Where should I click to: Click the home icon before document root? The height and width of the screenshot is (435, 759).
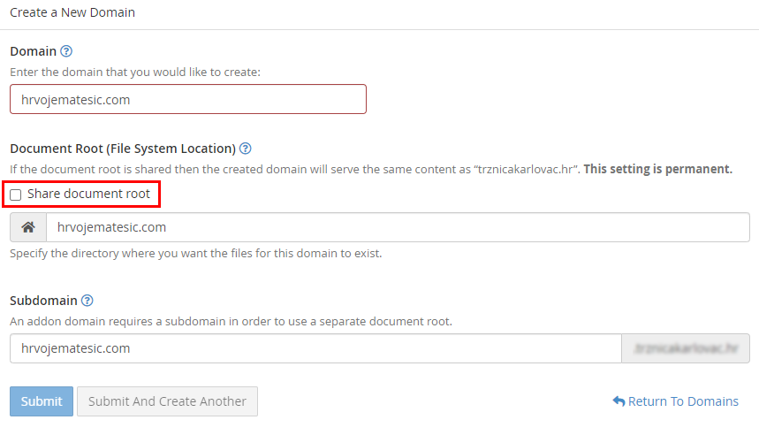tap(28, 227)
